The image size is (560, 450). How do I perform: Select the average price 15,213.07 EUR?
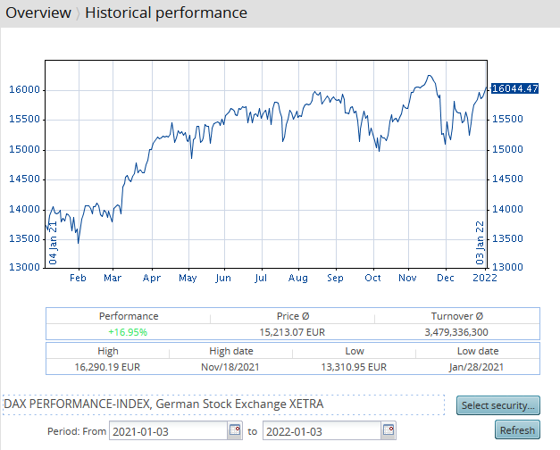[x=293, y=332]
